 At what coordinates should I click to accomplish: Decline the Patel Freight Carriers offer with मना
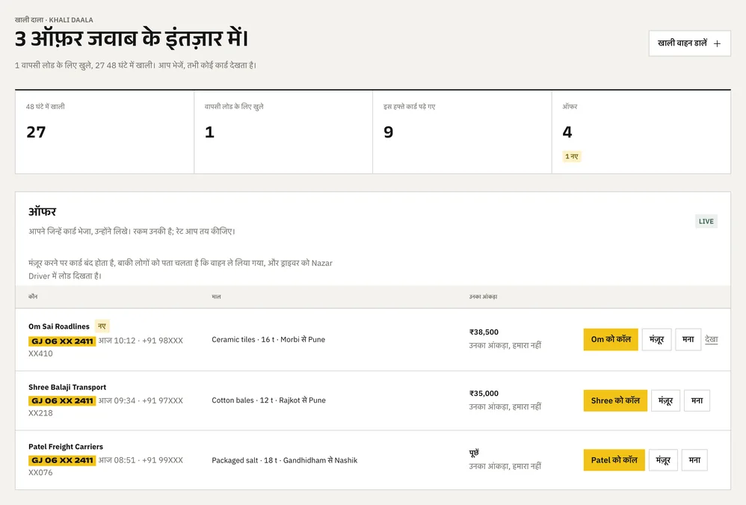click(x=694, y=460)
